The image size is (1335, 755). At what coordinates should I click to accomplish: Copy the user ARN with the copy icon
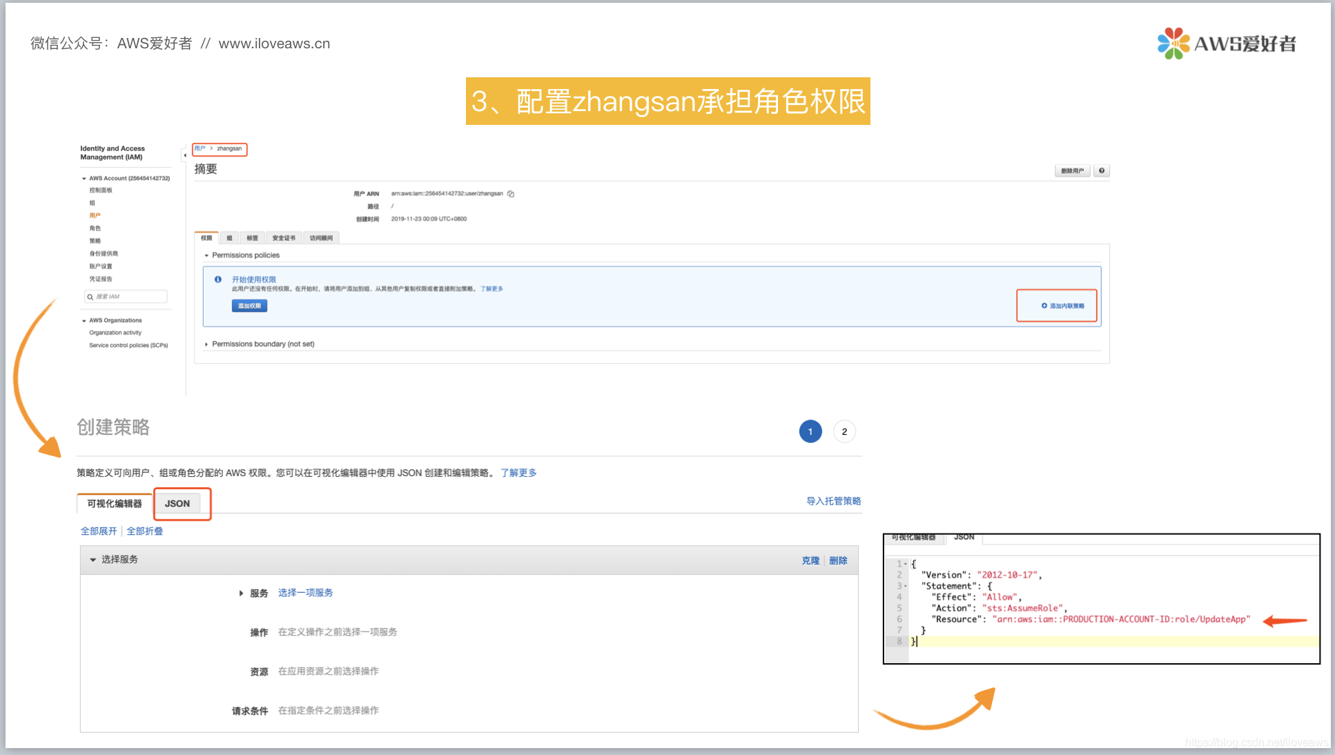click(511, 194)
